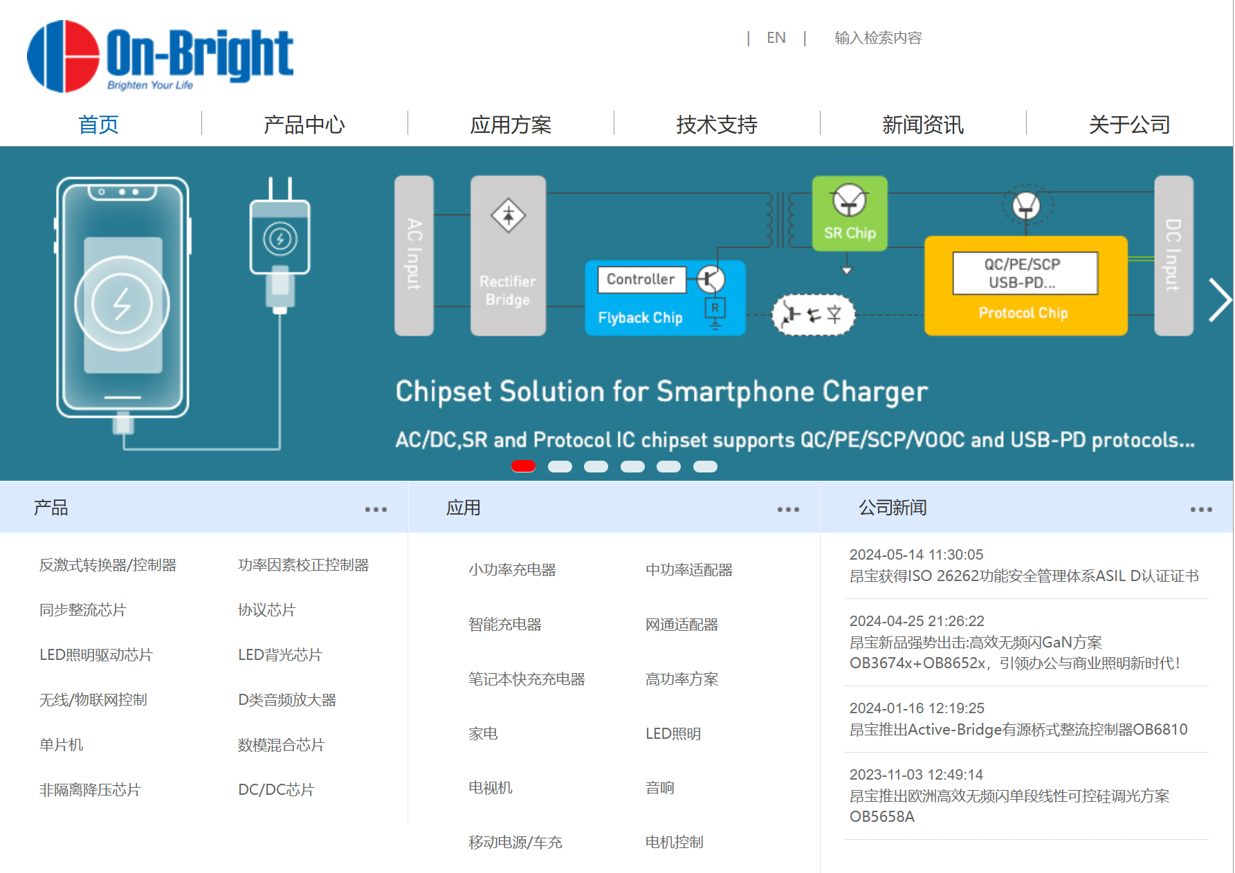Click the green SR Chip block

click(850, 213)
